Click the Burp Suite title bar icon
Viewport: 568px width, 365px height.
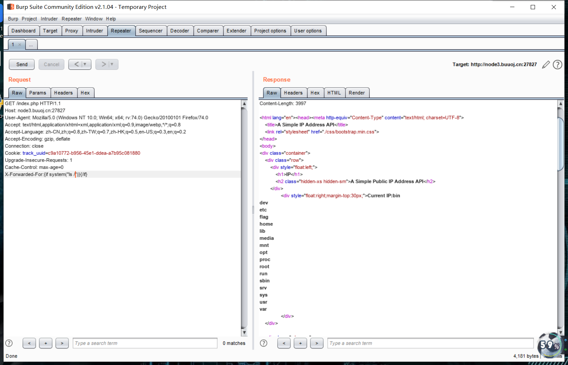pos(11,7)
